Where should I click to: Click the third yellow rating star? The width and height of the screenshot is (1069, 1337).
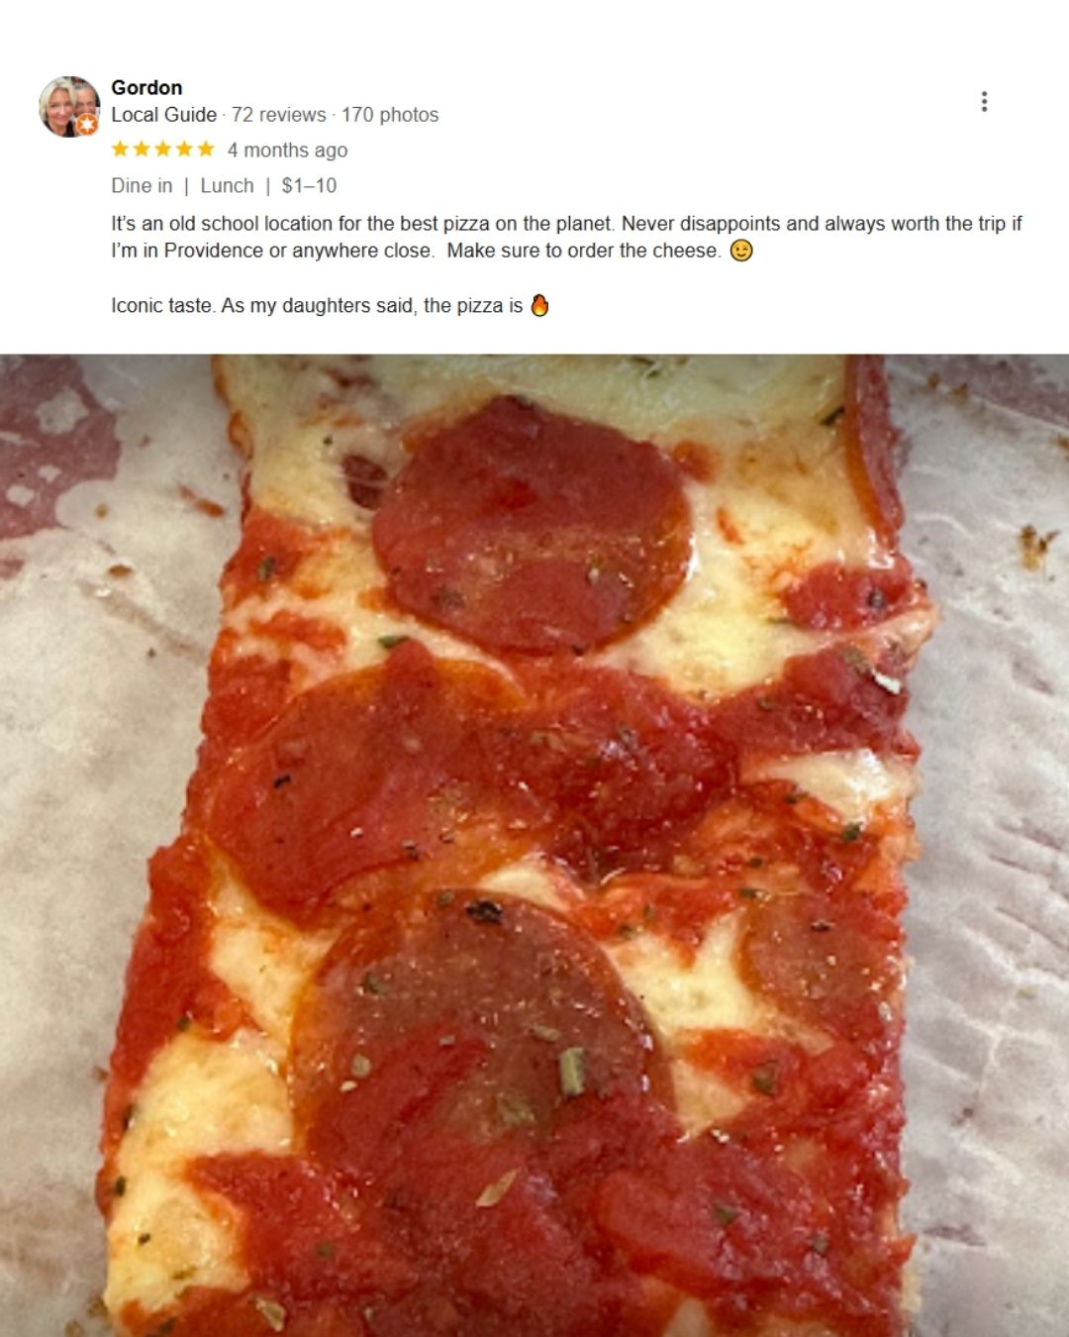[163, 150]
